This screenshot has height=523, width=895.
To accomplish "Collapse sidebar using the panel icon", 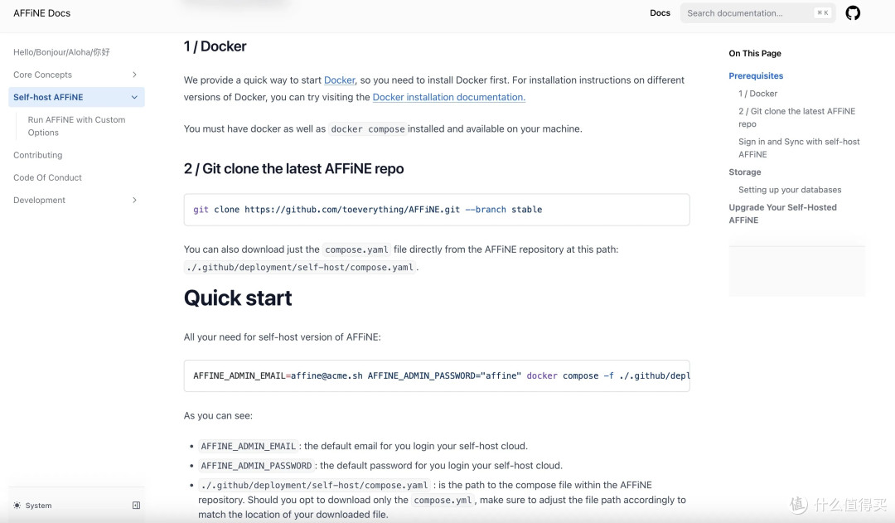I will [x=136, y=506].
